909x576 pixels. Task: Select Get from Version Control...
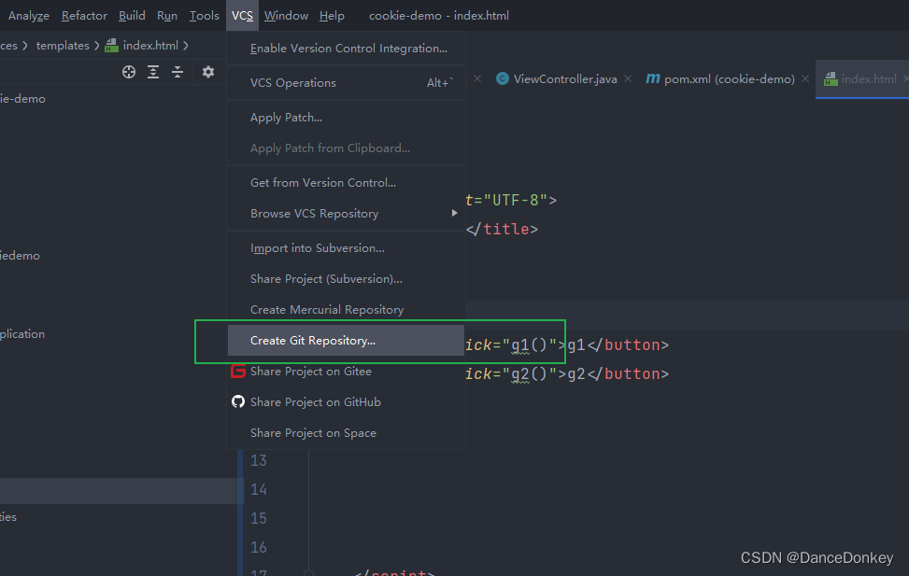(346, 183)
